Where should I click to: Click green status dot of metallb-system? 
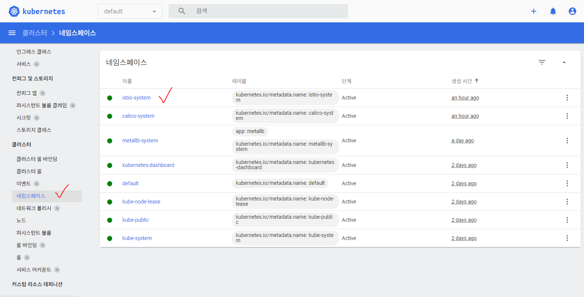click(110, 141)
